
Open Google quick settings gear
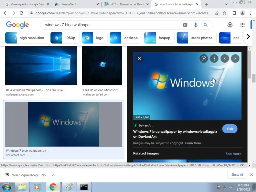click(230, 25)
